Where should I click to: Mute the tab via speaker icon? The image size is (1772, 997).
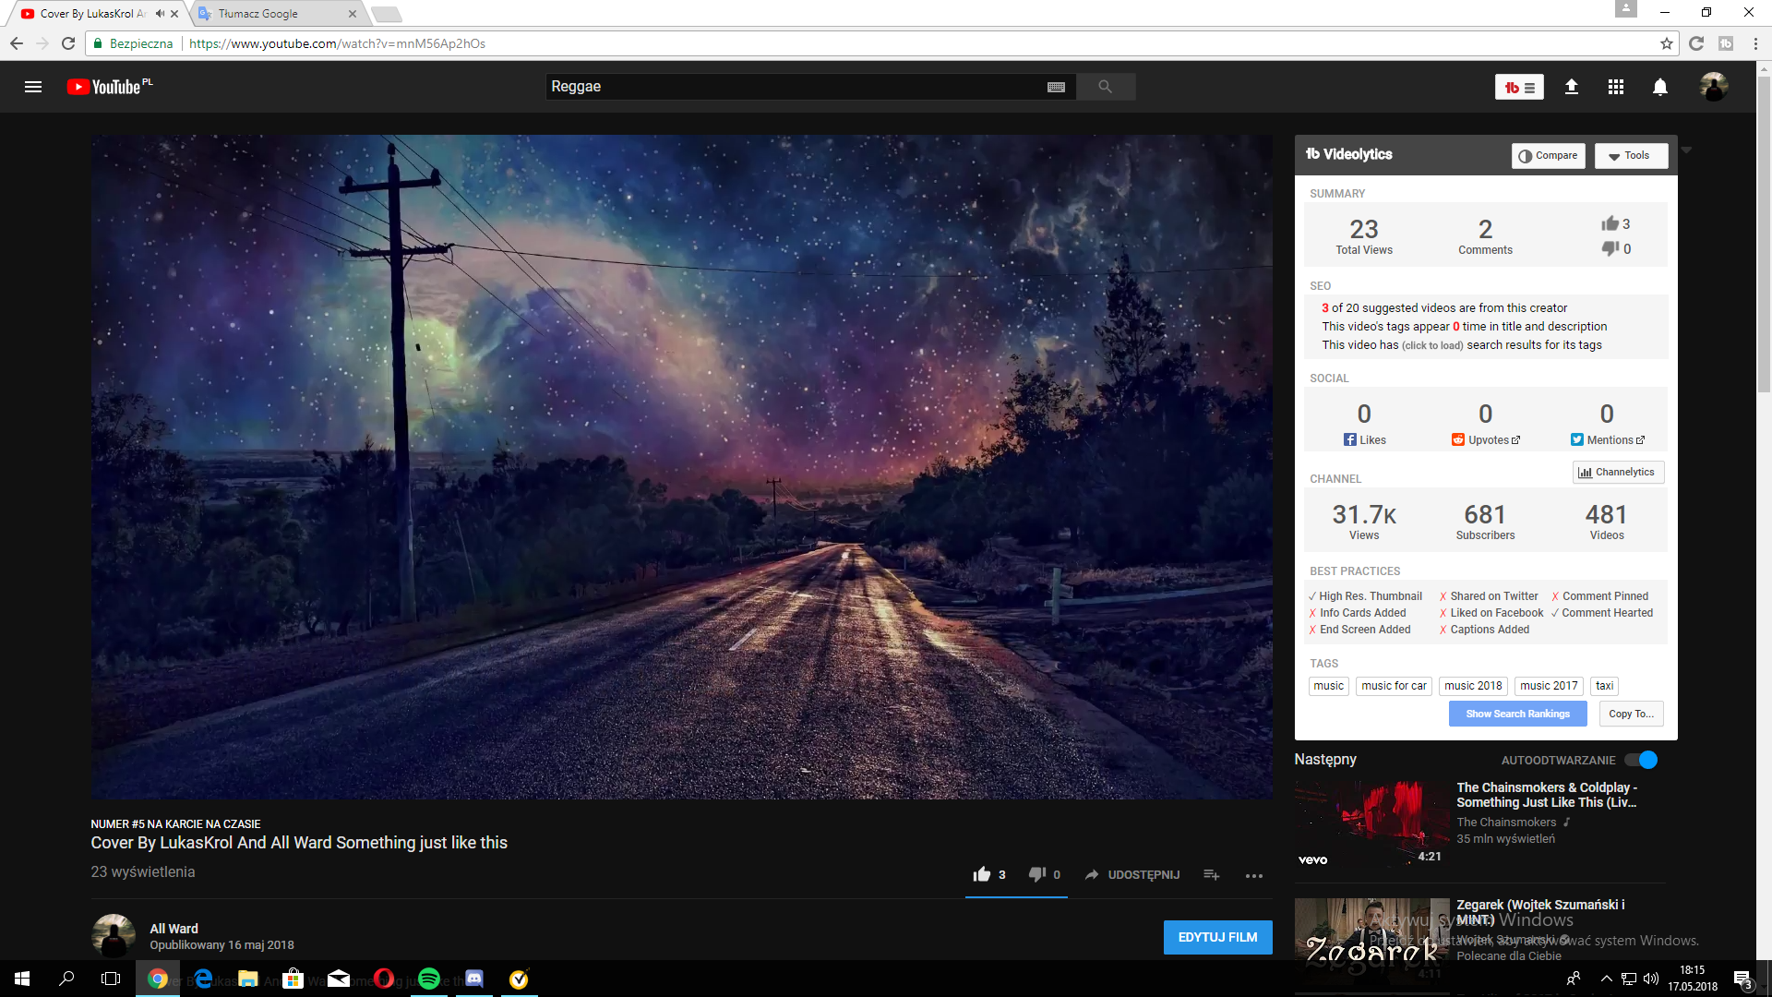(160, 14)
